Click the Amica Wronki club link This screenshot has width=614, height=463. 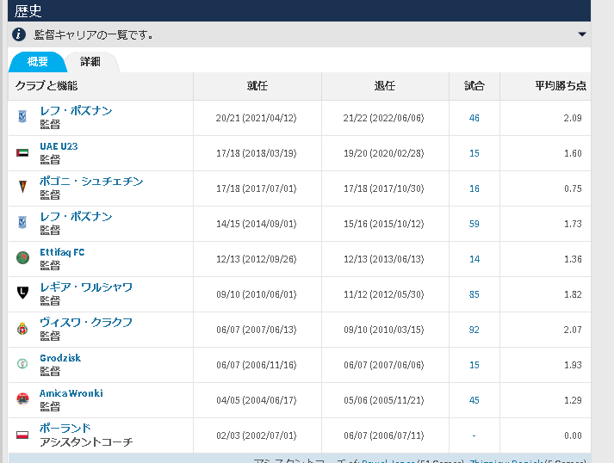71,393
